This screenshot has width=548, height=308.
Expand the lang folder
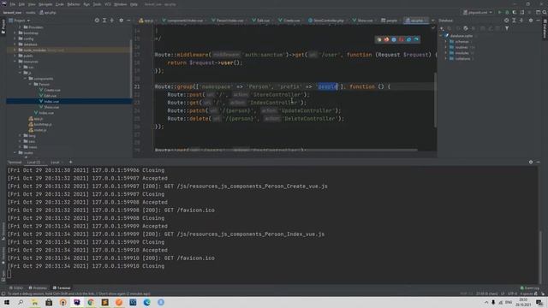point(20,135)
